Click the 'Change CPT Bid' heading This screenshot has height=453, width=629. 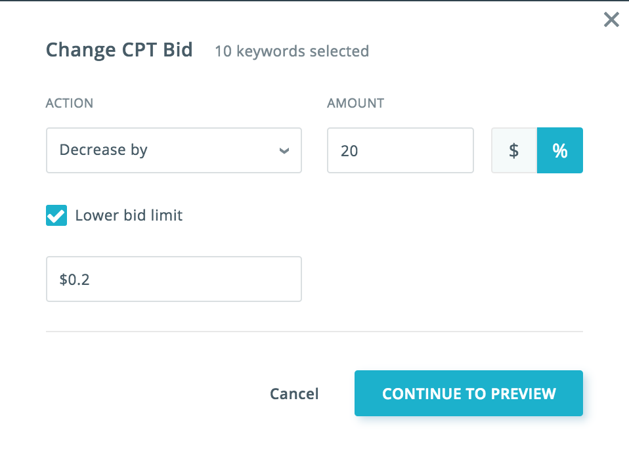[x=119, y=51]
